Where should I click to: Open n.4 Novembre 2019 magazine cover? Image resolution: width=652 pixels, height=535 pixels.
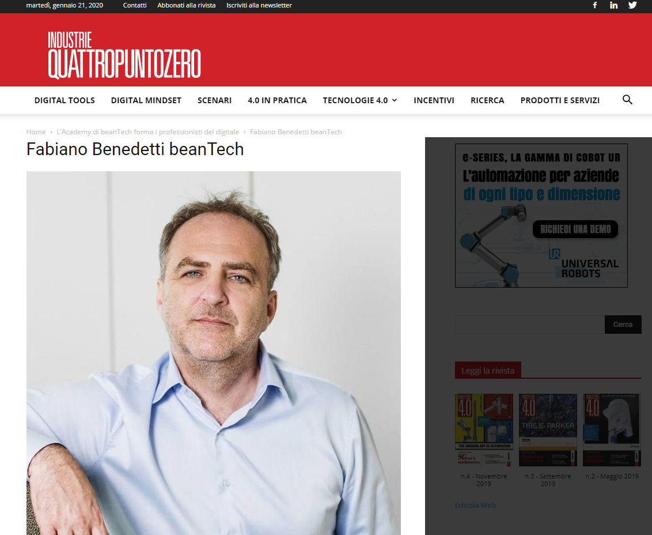pyautogui.click(x=484, y=429)
